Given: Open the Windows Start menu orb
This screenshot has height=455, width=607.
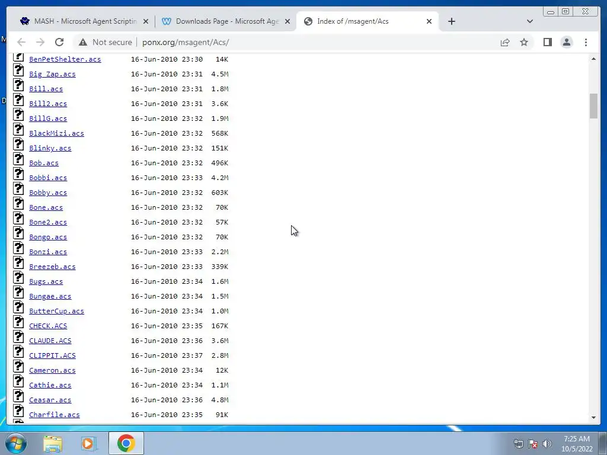Looking at the screenshot, I should point(16,443).
